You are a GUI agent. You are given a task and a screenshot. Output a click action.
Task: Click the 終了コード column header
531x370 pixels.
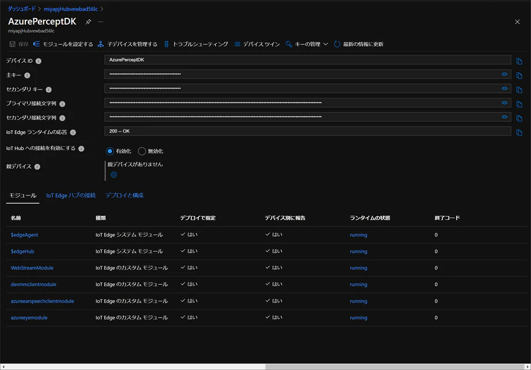pyautogui.click(x=447, y=218)
